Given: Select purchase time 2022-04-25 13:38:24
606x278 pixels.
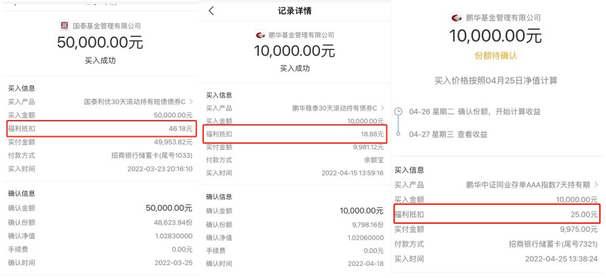Looking at the screenshot, I should click(561, 258).
